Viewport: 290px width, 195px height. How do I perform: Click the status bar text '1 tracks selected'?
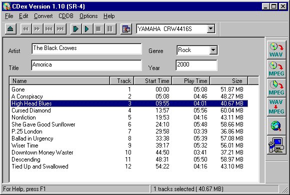click(173, 189)
